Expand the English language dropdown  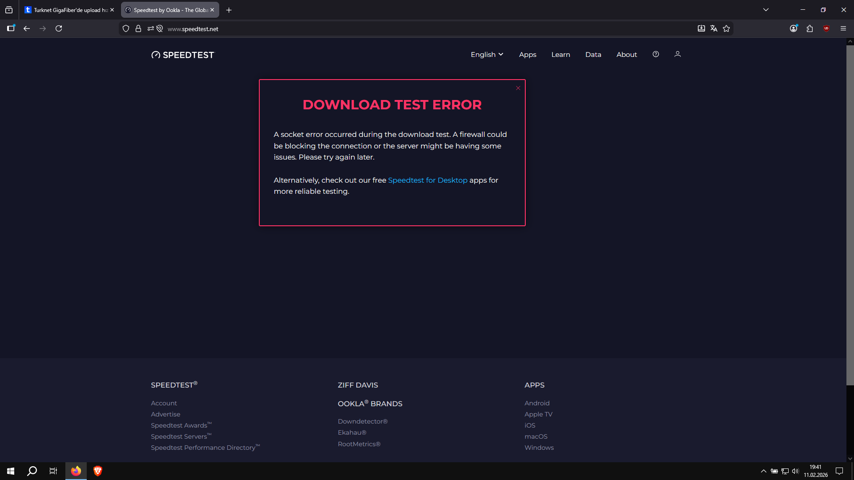pyautogui.click(x=487, y=54)
